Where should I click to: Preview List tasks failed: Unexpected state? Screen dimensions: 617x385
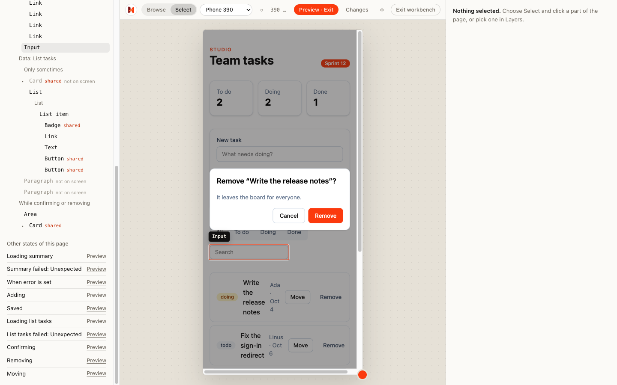point(96,335)
